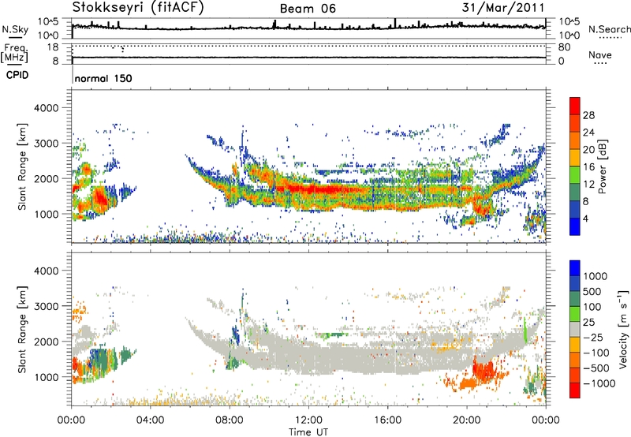The height and width of the screenshot is (437, 631).
Task: Click the '12:00' time tick label
Action: [308, 420]
